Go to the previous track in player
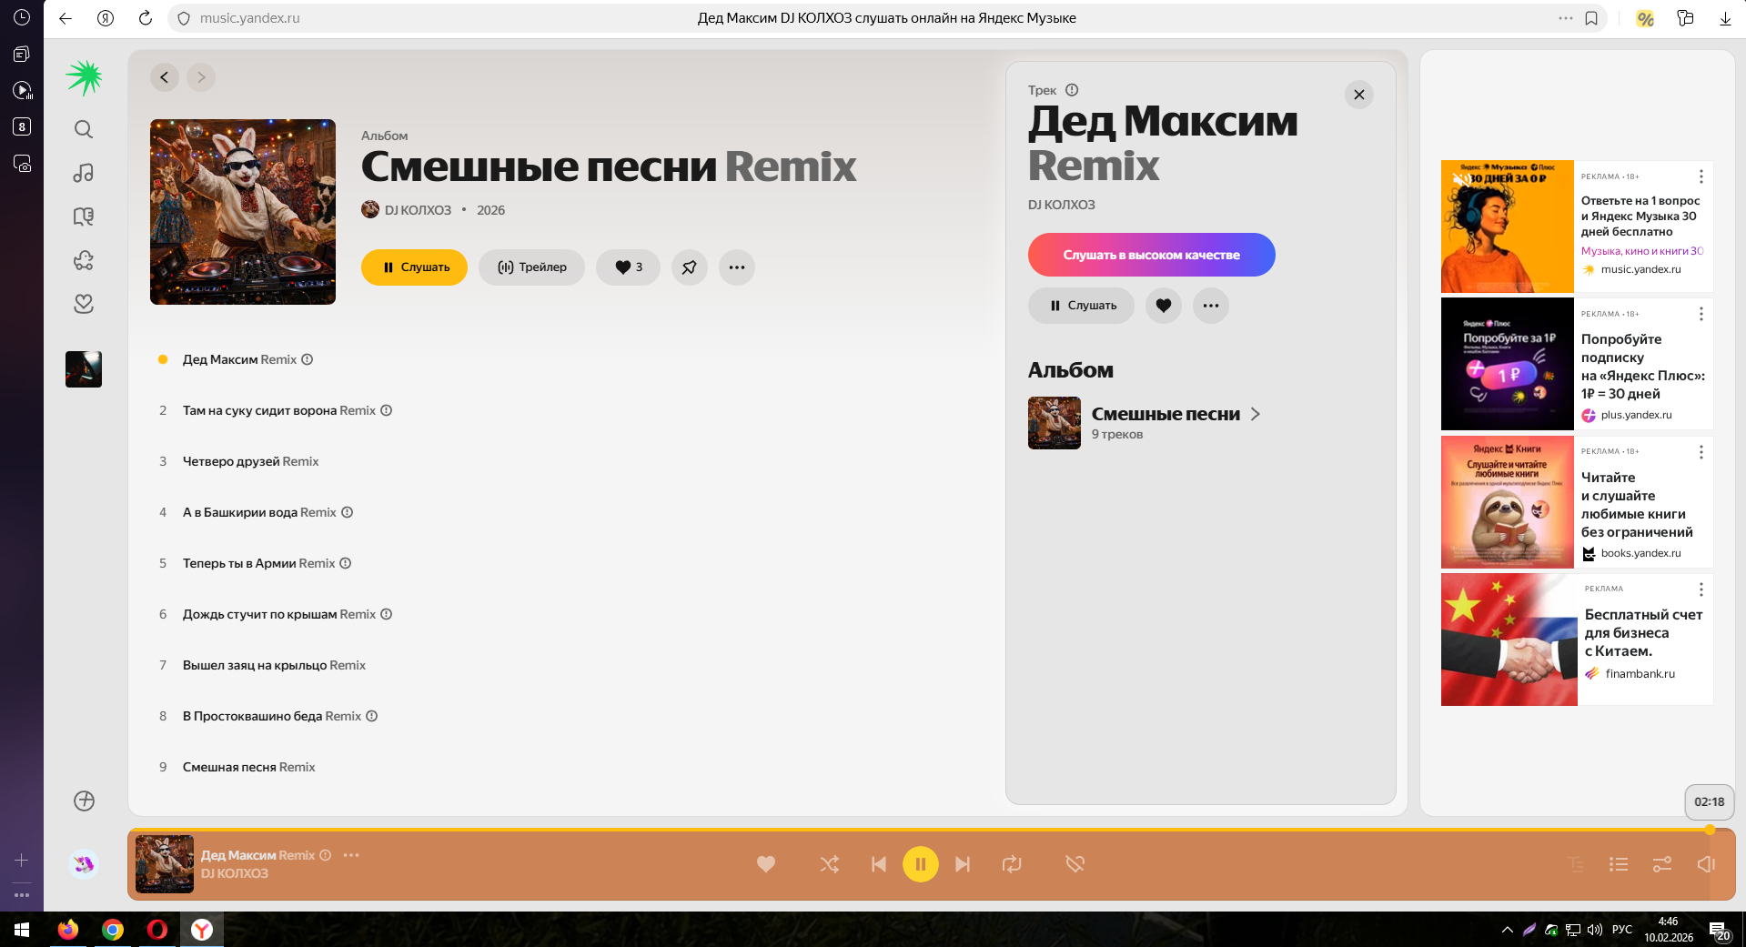 (878, 864)
